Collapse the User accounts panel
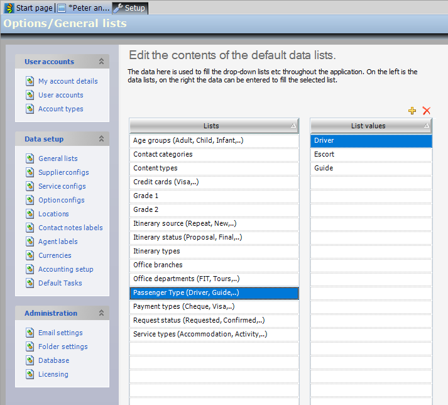This screenshot has height=405, width=448. click(101, 62)
